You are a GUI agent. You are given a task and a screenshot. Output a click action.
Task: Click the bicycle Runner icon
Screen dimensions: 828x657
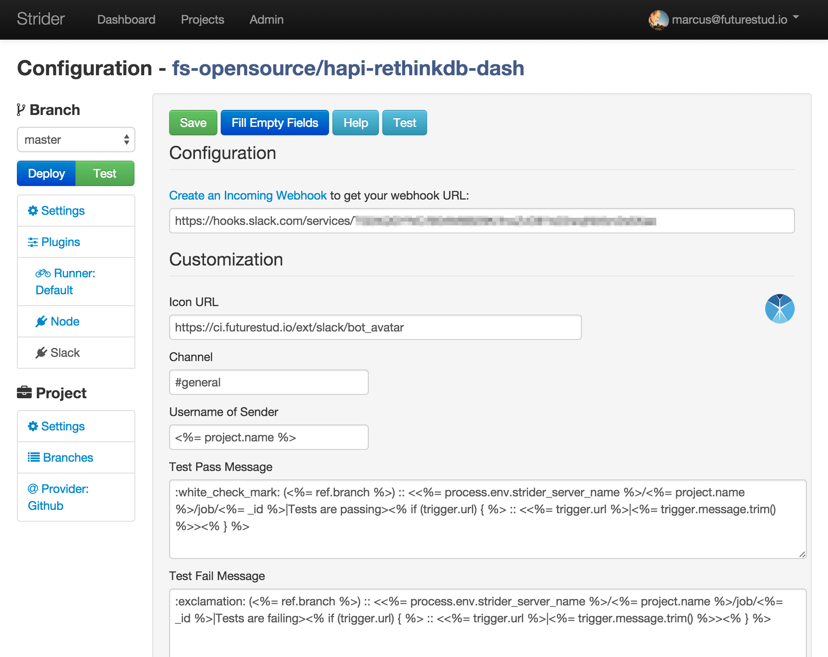pos(43,273)
